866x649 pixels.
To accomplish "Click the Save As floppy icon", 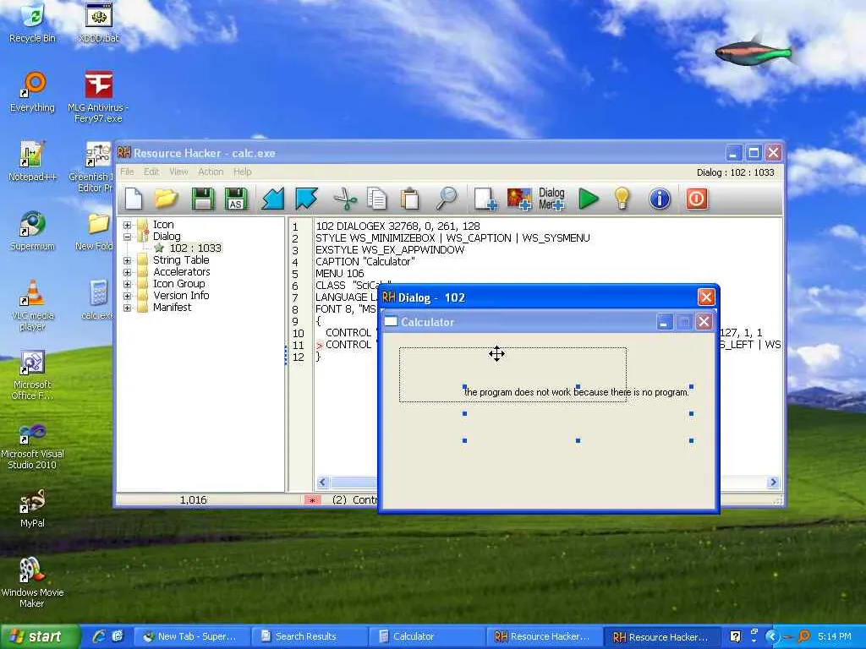I will click(x=236, y=199).
